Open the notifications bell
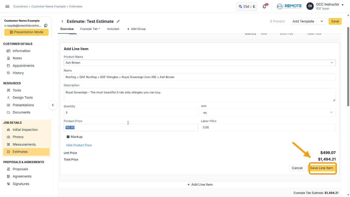The width and height of the screenshot is (350, 197). click(264, 7)
